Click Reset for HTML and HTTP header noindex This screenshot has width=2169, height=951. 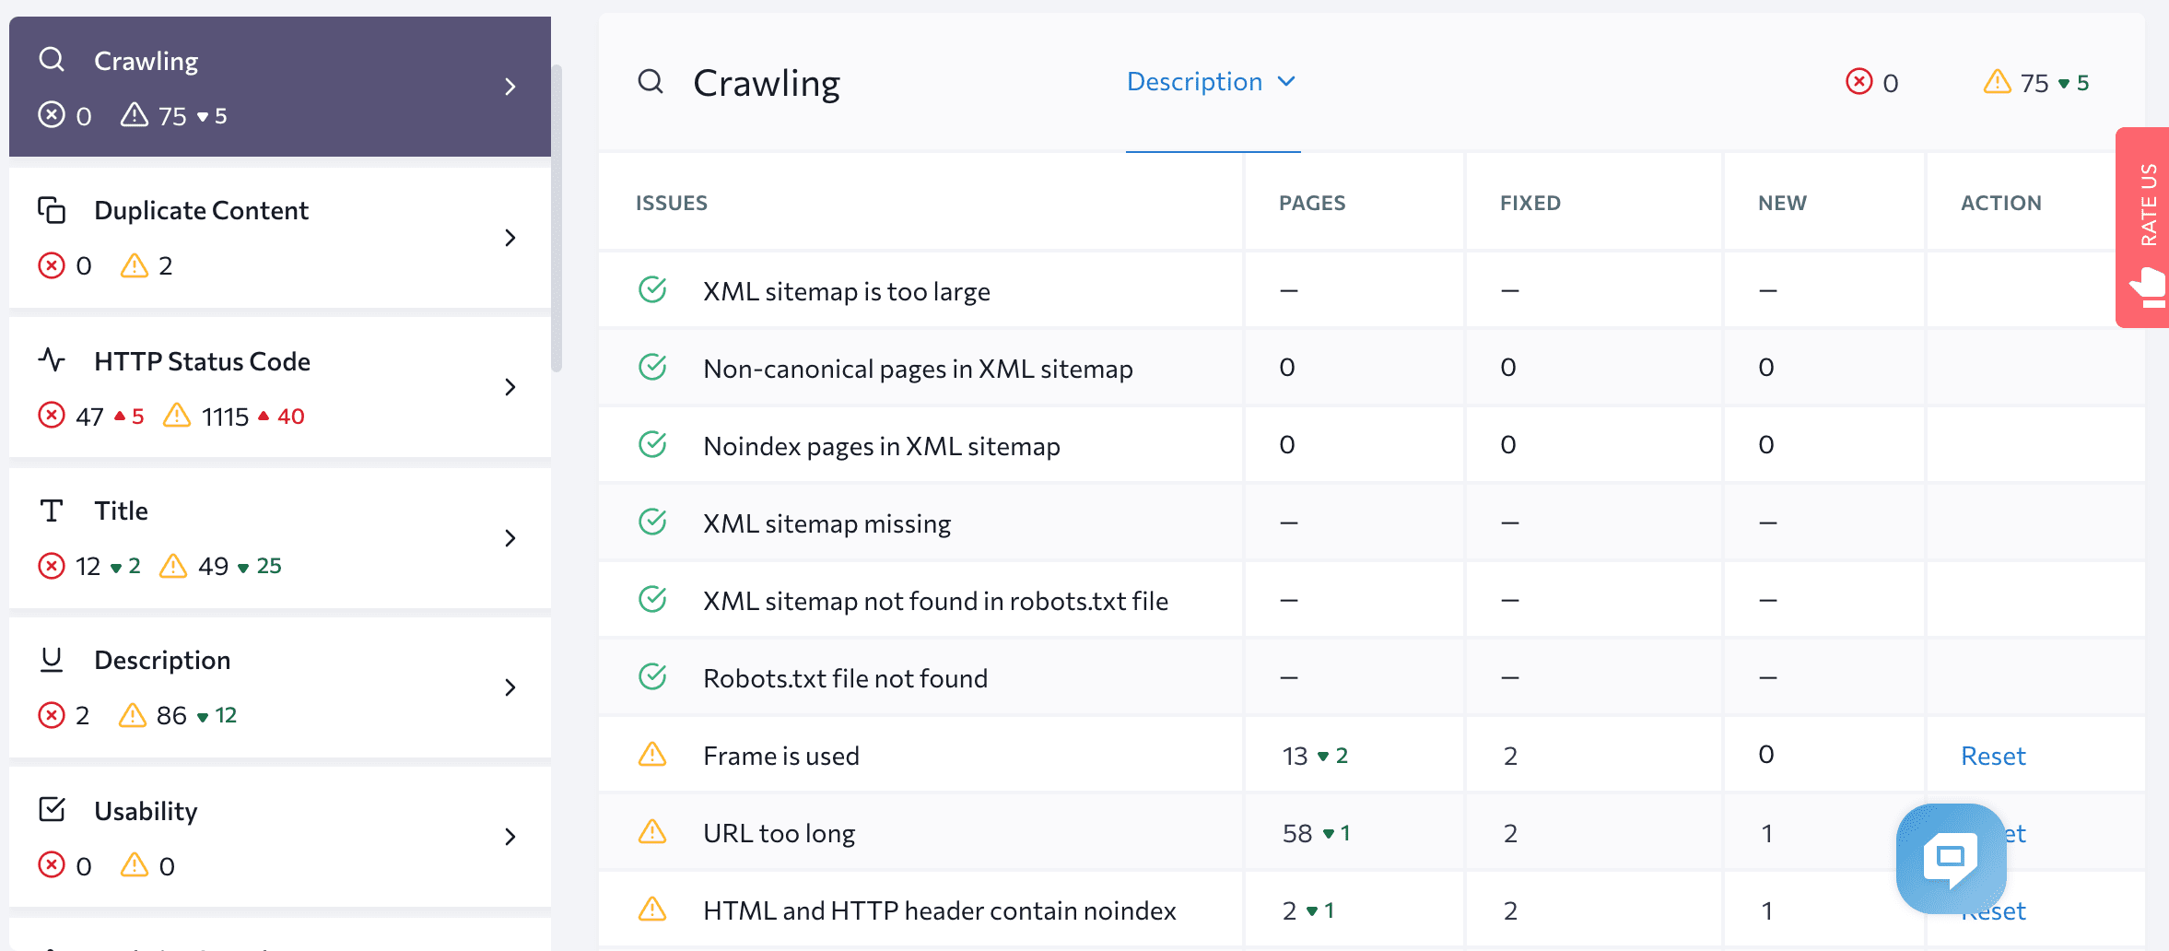point(1993,910)
